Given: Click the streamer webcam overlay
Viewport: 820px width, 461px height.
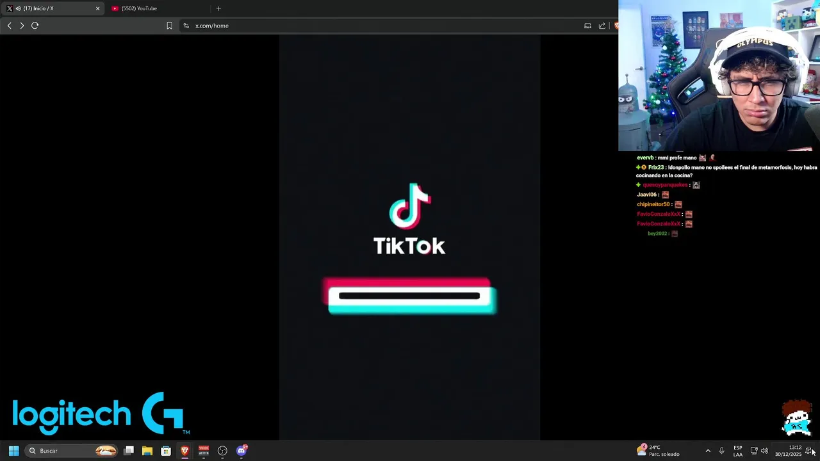Looking at the screenshot, I should pos(719,76).
